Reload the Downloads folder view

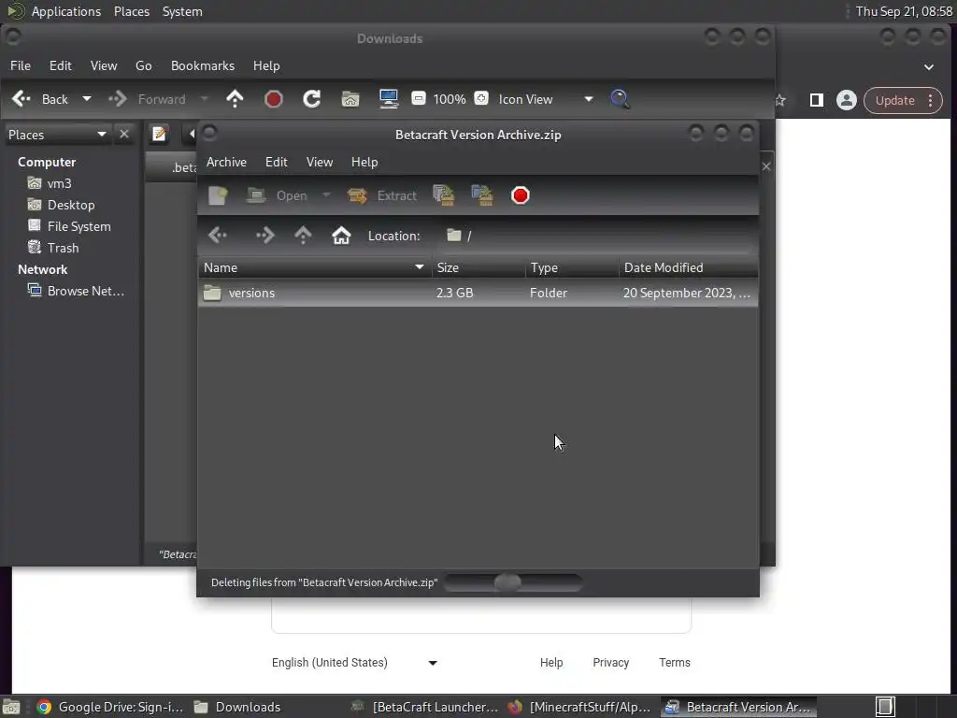tap(312, 99)
